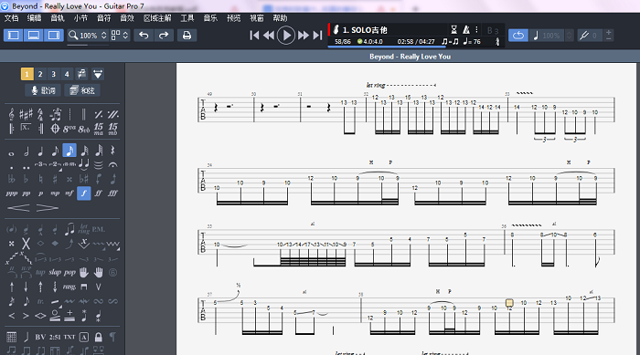Open the 100% zoom dropdown
Viewport: 640px width, 355px height.
88,36
